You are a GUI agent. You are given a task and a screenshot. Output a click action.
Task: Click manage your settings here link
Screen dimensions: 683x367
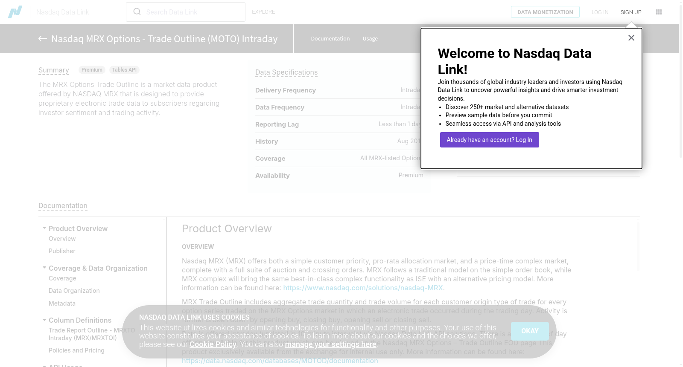(331, 344)
